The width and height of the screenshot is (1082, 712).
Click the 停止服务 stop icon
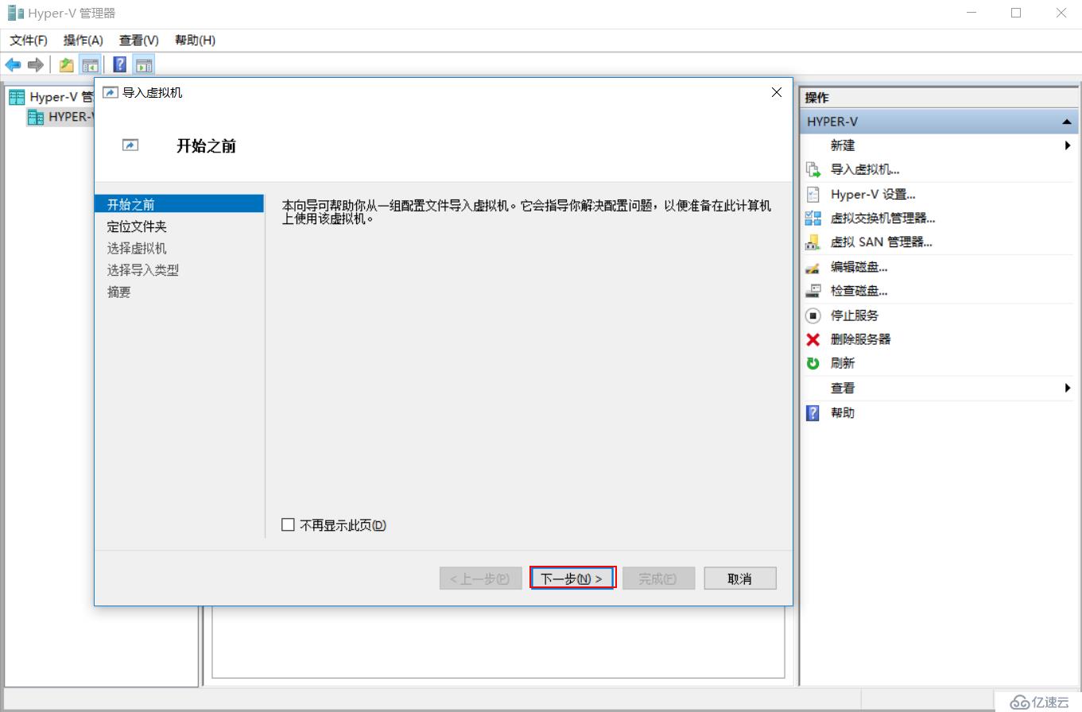pos(812,315)
